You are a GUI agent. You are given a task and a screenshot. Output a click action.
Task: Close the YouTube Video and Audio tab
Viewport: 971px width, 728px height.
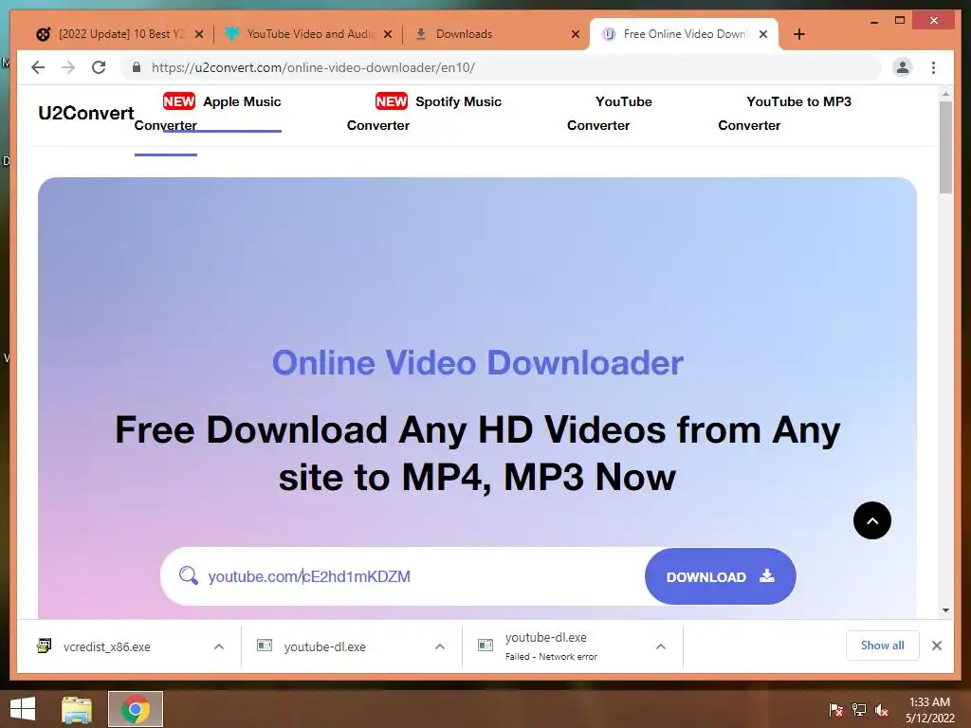click(x=388, y=34)
